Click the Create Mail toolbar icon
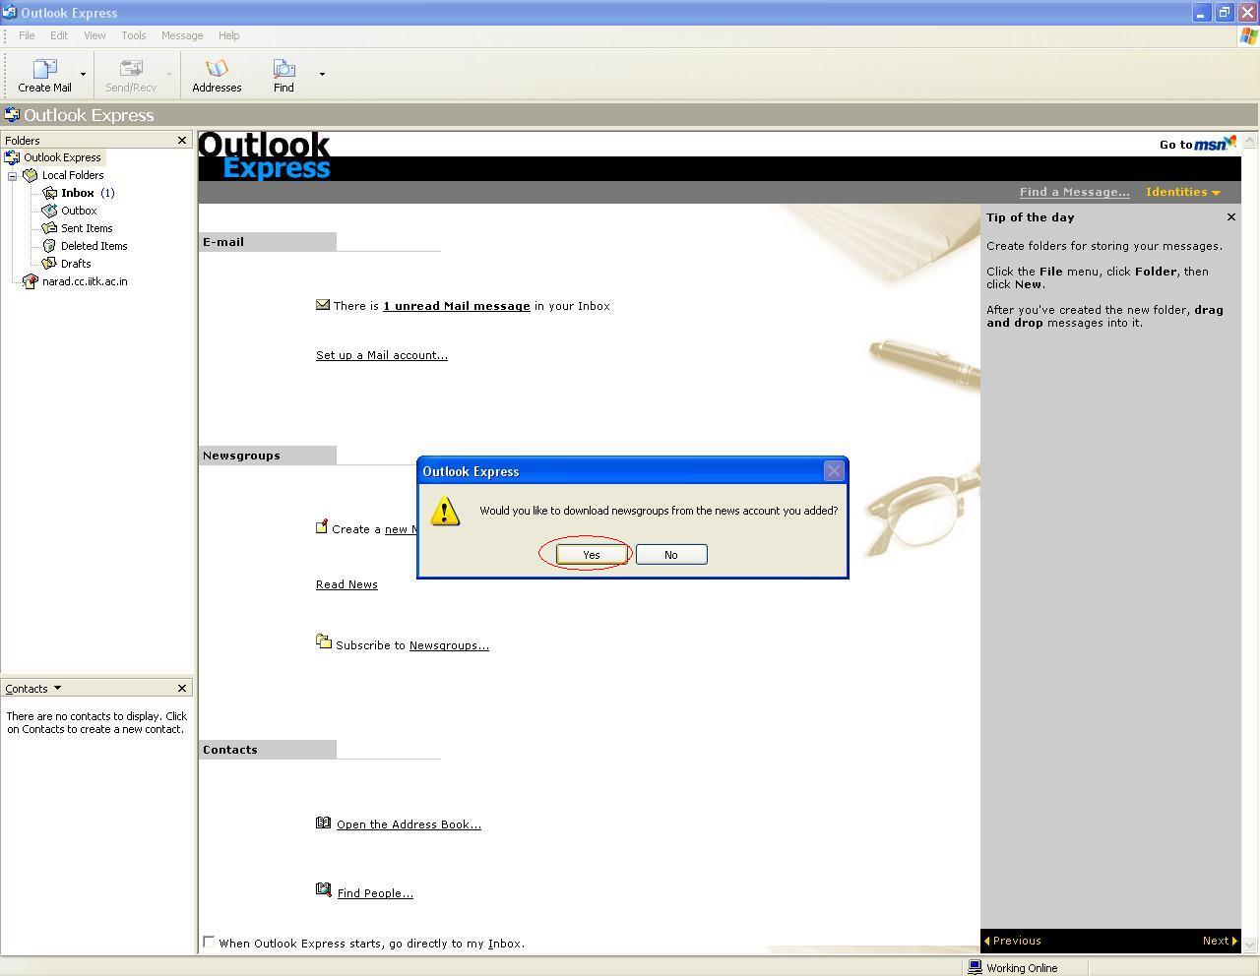The height and width of the screenshot is (976, 1260). point(44,69)
